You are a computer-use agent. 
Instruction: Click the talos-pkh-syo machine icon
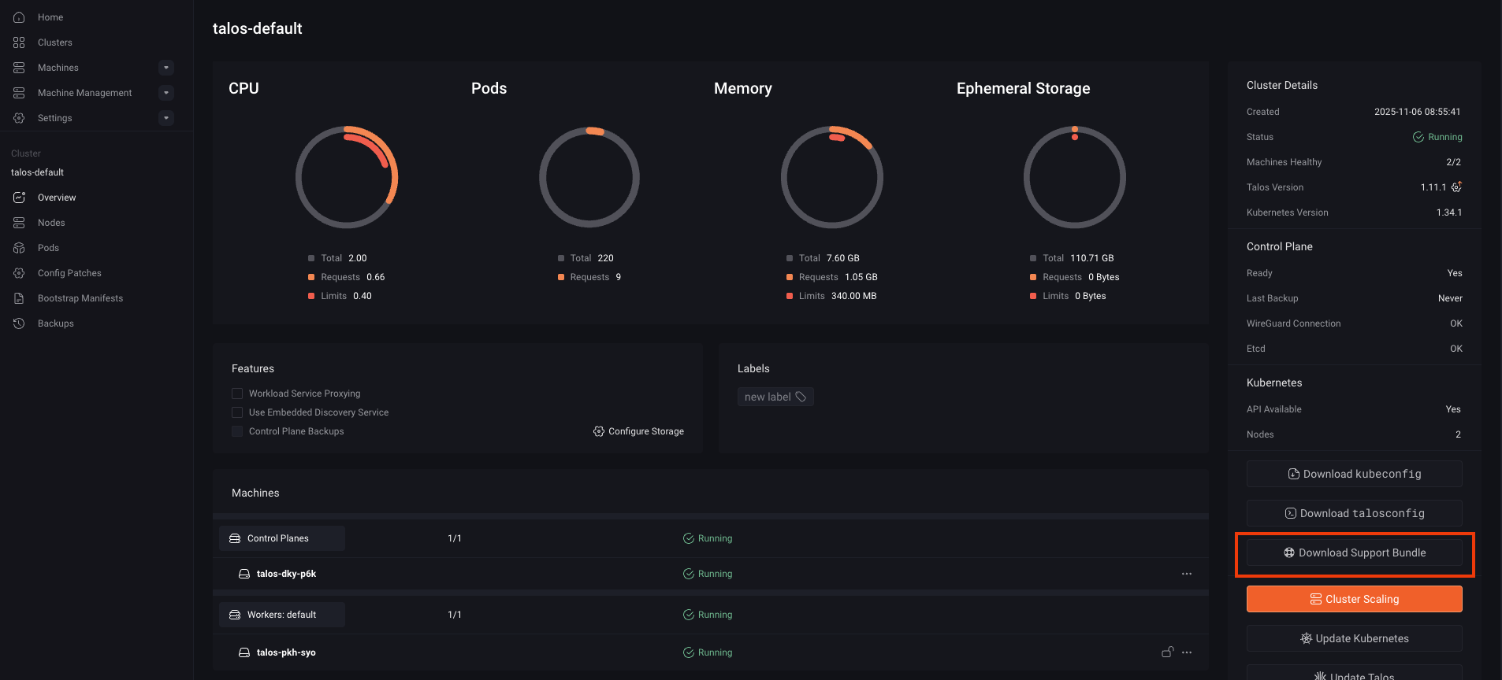[x=244, y=652]
